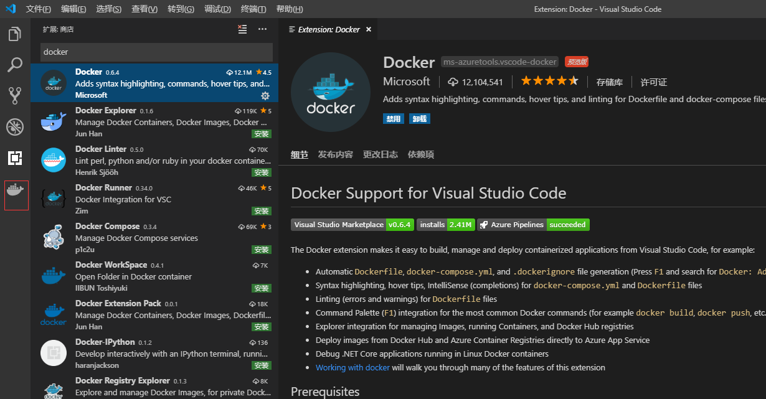Install the Docker Explorer extension

point(262,134)
